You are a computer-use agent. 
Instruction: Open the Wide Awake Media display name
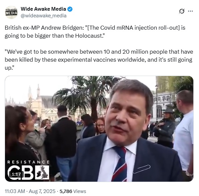(x=43, y=9)
